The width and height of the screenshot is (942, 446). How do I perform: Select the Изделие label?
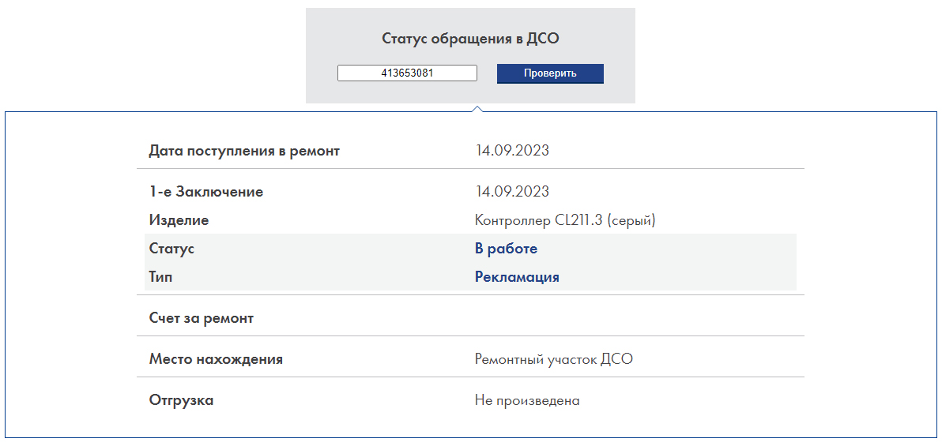[179, 220]
